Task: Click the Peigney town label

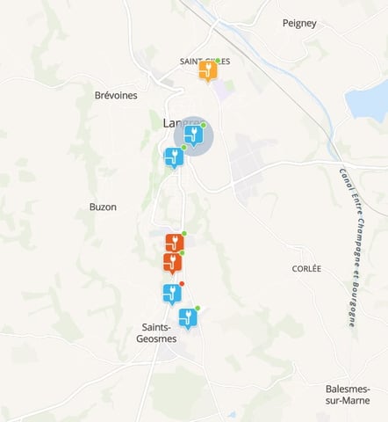Action: coord(299,23)
